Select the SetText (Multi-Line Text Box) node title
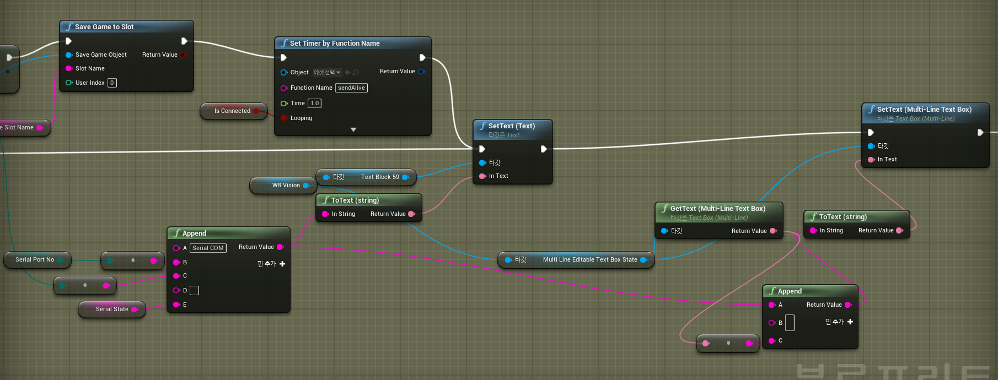This screenshot has height=380, width=998. 924,110
